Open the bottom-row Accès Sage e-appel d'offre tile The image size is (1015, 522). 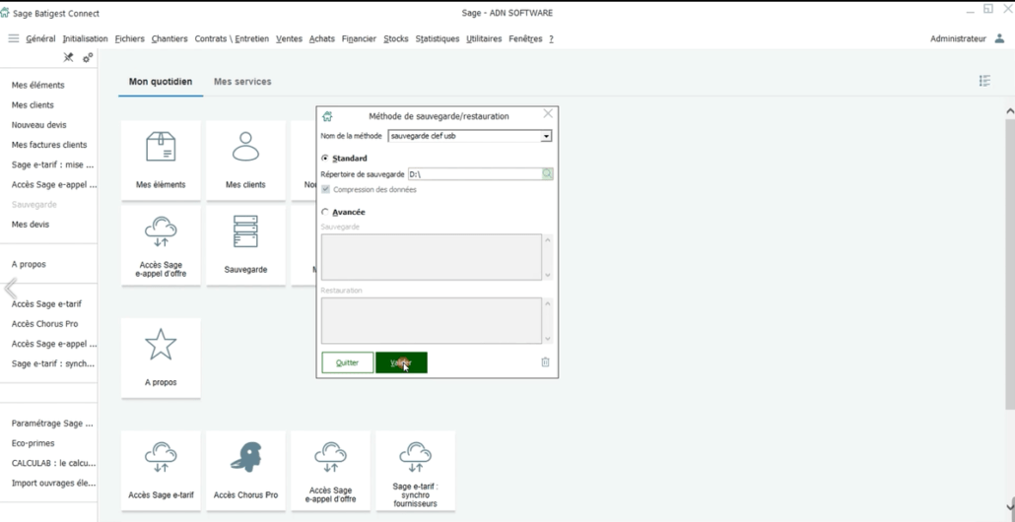tap(330, 471)
